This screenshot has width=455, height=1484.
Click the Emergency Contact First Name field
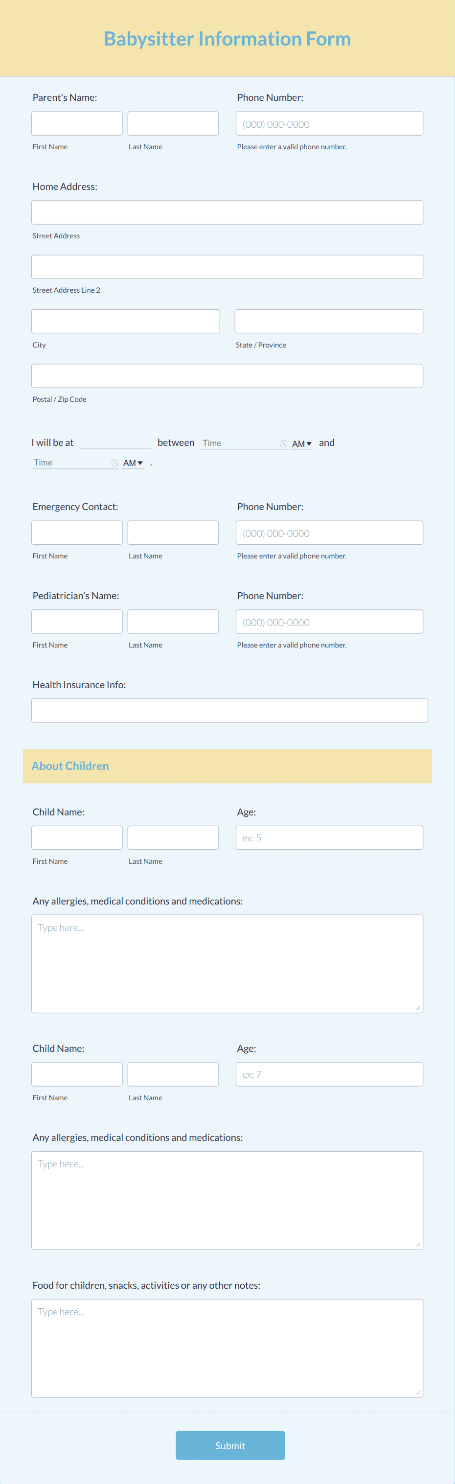(x=76, y=532)
